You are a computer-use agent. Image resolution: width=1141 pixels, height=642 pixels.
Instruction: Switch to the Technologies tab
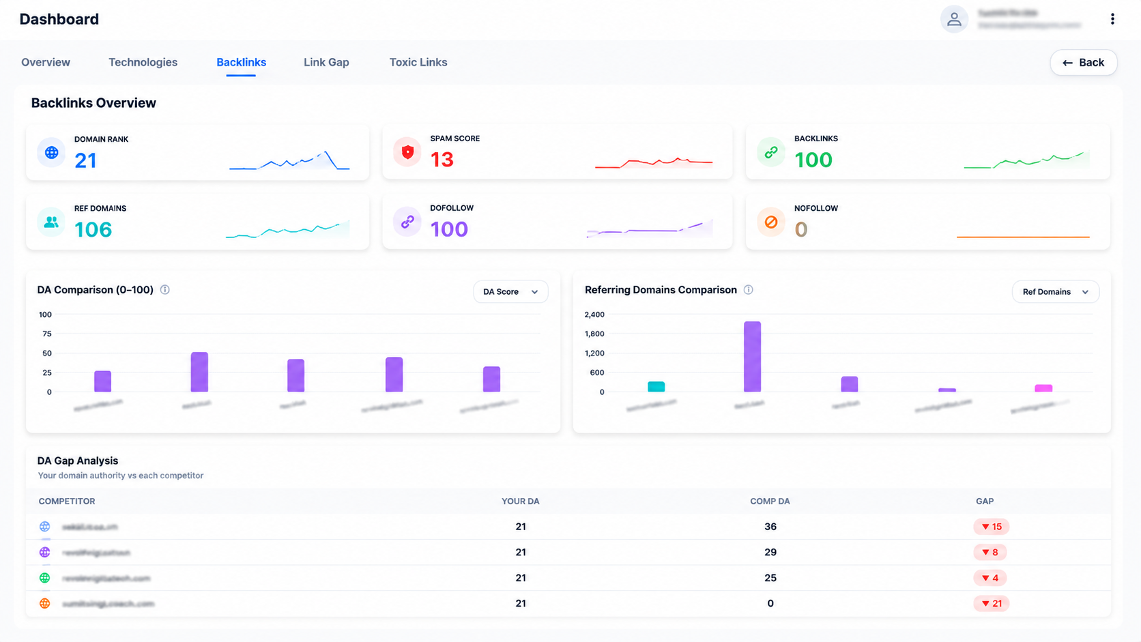[x=143, y=62]
